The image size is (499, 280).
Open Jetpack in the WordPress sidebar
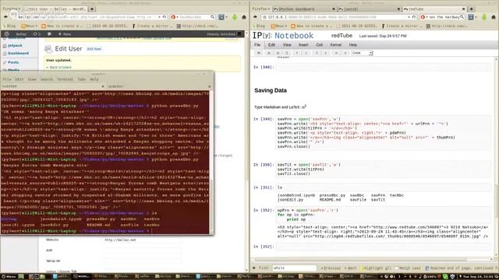(x=15, y=46)
